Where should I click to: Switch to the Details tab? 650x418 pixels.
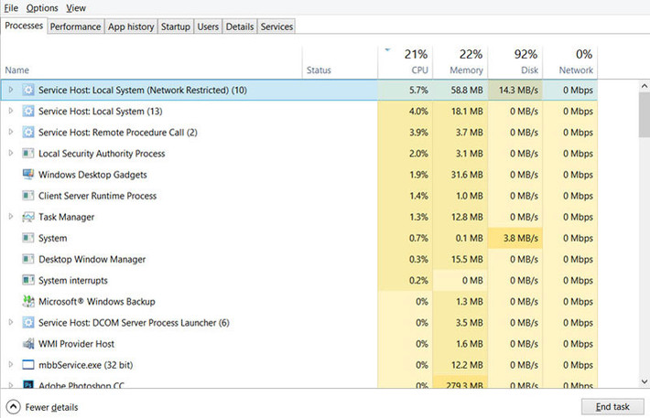(240, 27)
